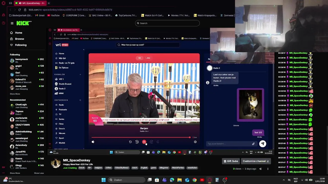The width and height of the screenshot is (328, 184).
Task: Open a new browser tab with plus
Action: [49, 3]
